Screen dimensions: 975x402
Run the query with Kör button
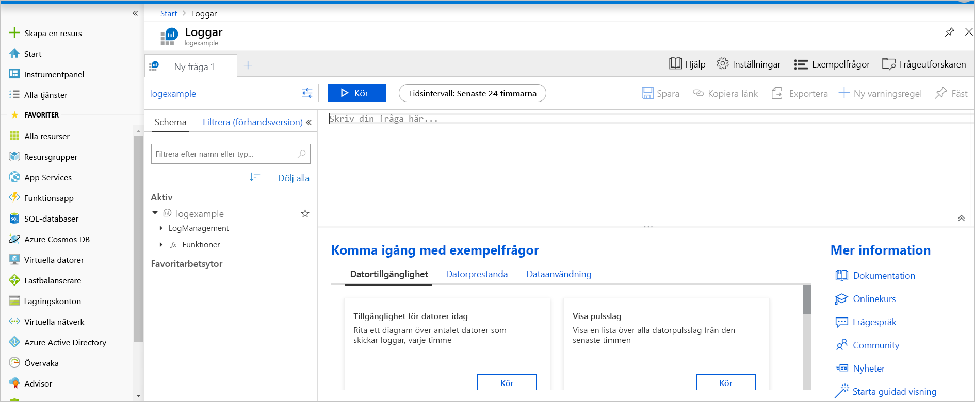356,93
